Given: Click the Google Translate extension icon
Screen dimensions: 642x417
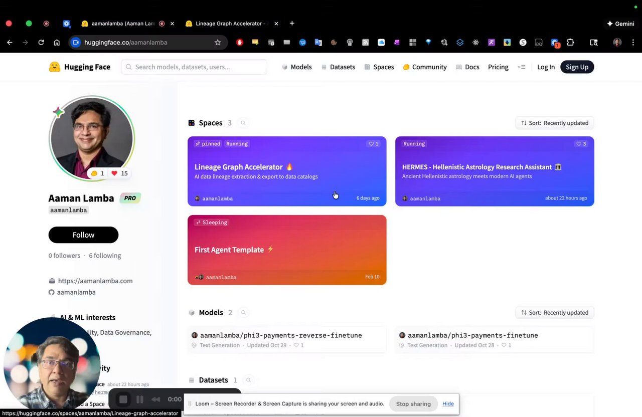Looking at the screenshot, I should click(x=318, y=43).
